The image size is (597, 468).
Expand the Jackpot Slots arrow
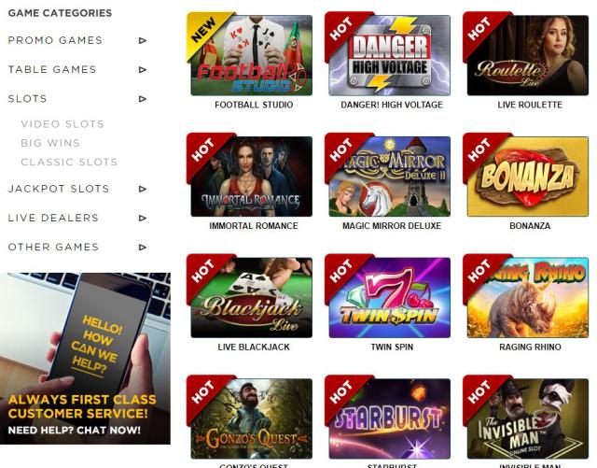coord(143,189)
